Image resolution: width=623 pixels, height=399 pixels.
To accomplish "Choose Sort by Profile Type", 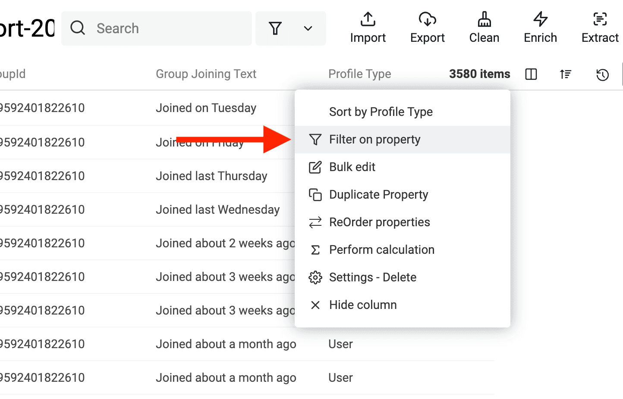I will click(x=381, y=112).
